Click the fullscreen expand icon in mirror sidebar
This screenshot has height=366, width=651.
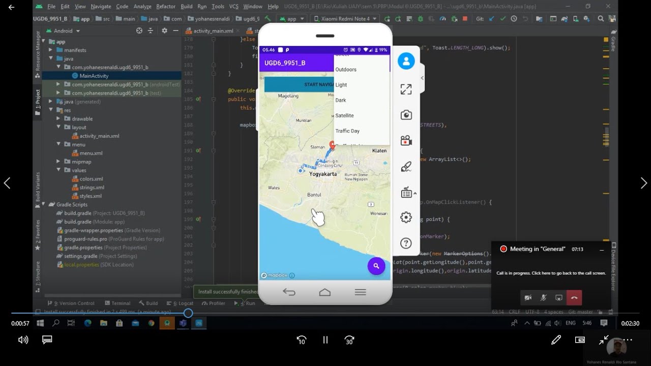(406, 89)
